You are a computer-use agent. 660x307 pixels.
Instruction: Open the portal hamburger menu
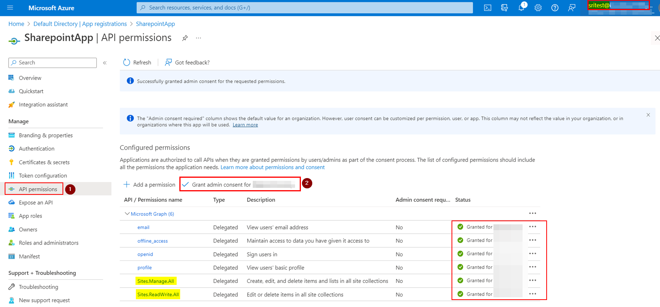[x=10, y=8]
